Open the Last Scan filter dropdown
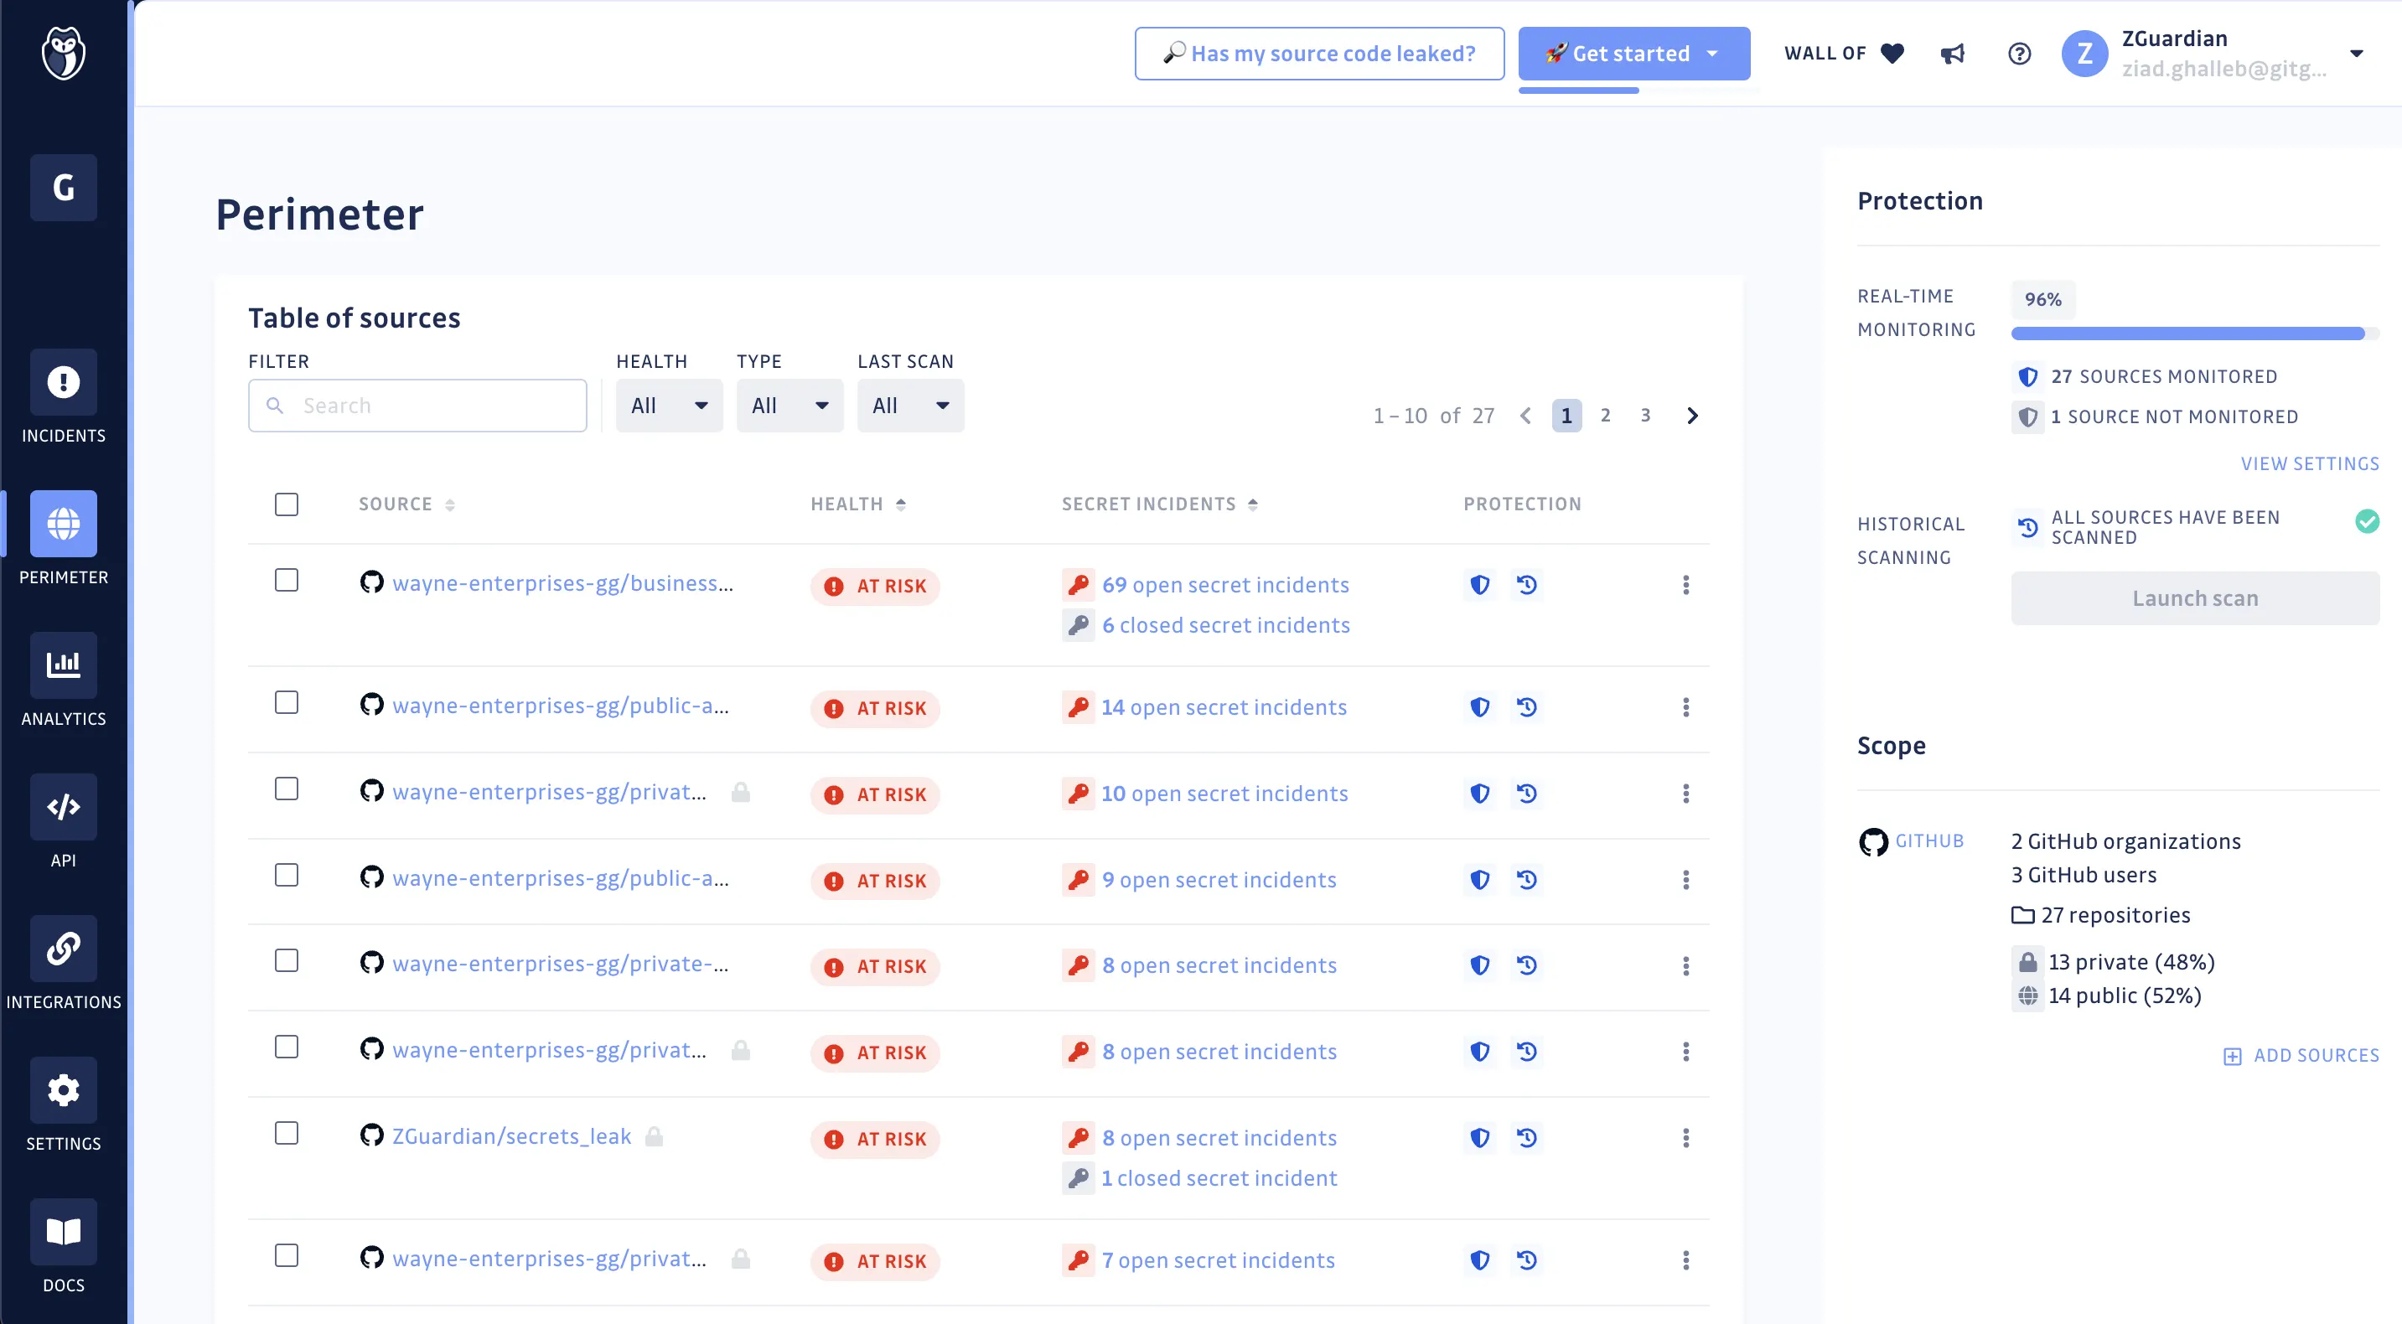Image resolution: width=2402 pixels, height=1324 pixels. pyautogui.click(x=910, y=406)
